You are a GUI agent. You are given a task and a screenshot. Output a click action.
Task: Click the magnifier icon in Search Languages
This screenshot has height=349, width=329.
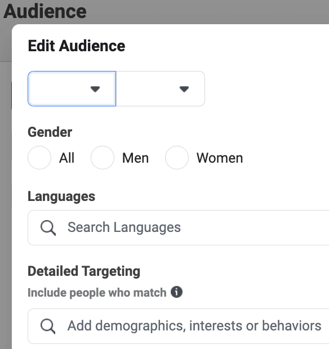[48, 228]
